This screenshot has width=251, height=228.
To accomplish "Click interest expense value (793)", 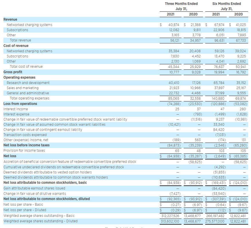I will 197,114.
